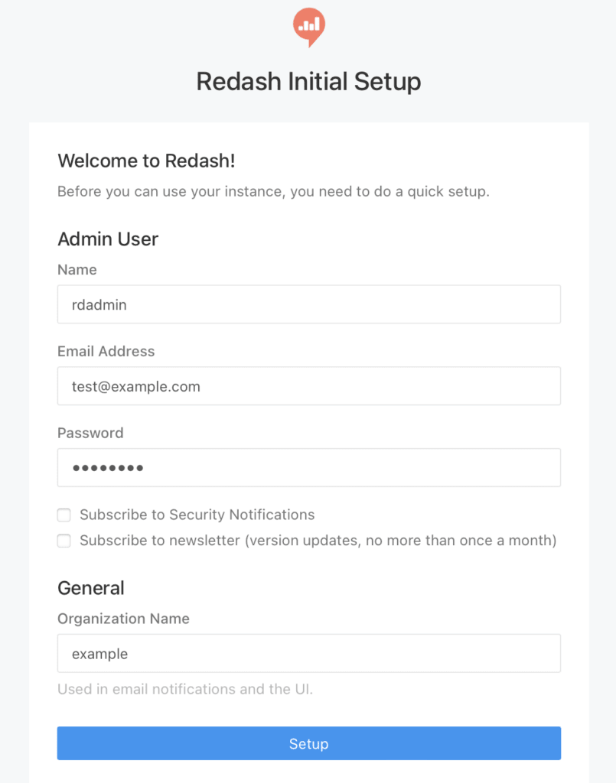This screenshot has height=783, width=616.
Task: Select the Password input field
Action: pyautogui.click(x=308, y=467)
